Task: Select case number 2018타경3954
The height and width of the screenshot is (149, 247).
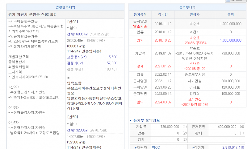Action: [195, 43]
